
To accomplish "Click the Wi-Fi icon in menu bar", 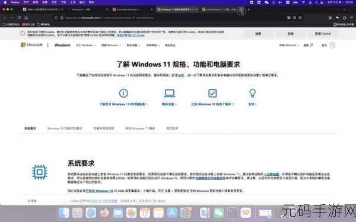I will tap(303, 2).
